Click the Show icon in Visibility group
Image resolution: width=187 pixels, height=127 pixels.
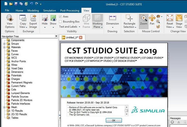53,18
